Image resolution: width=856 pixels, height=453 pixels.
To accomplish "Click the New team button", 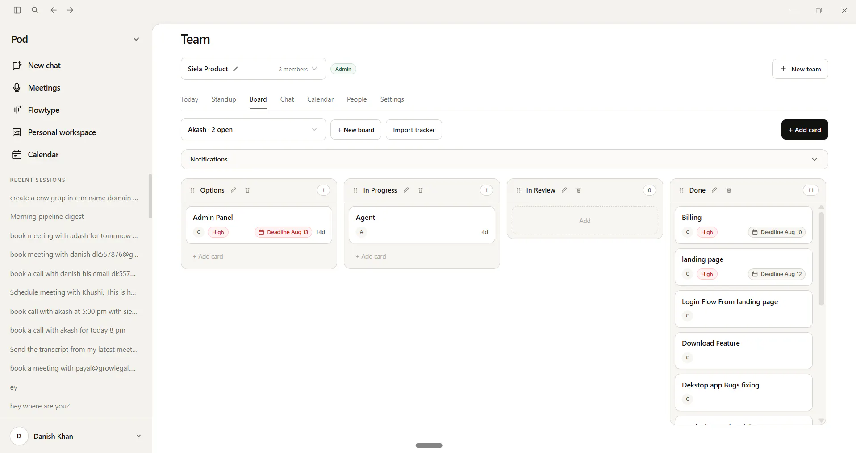I will point(800,69).
